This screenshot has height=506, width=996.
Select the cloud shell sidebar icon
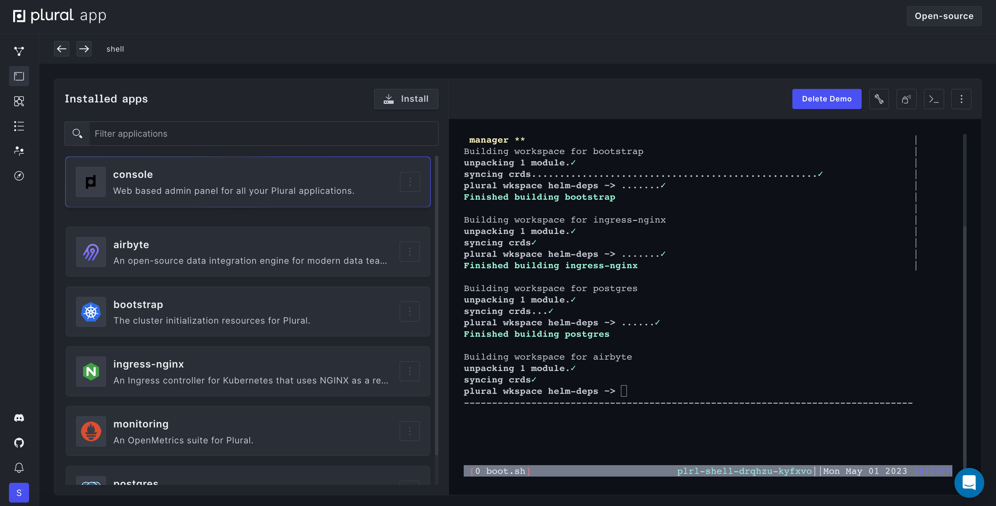[x=19, y=76]
